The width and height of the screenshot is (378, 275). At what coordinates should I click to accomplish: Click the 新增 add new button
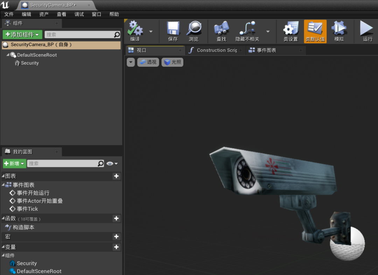pyautogui.click(x=14, y=164)
